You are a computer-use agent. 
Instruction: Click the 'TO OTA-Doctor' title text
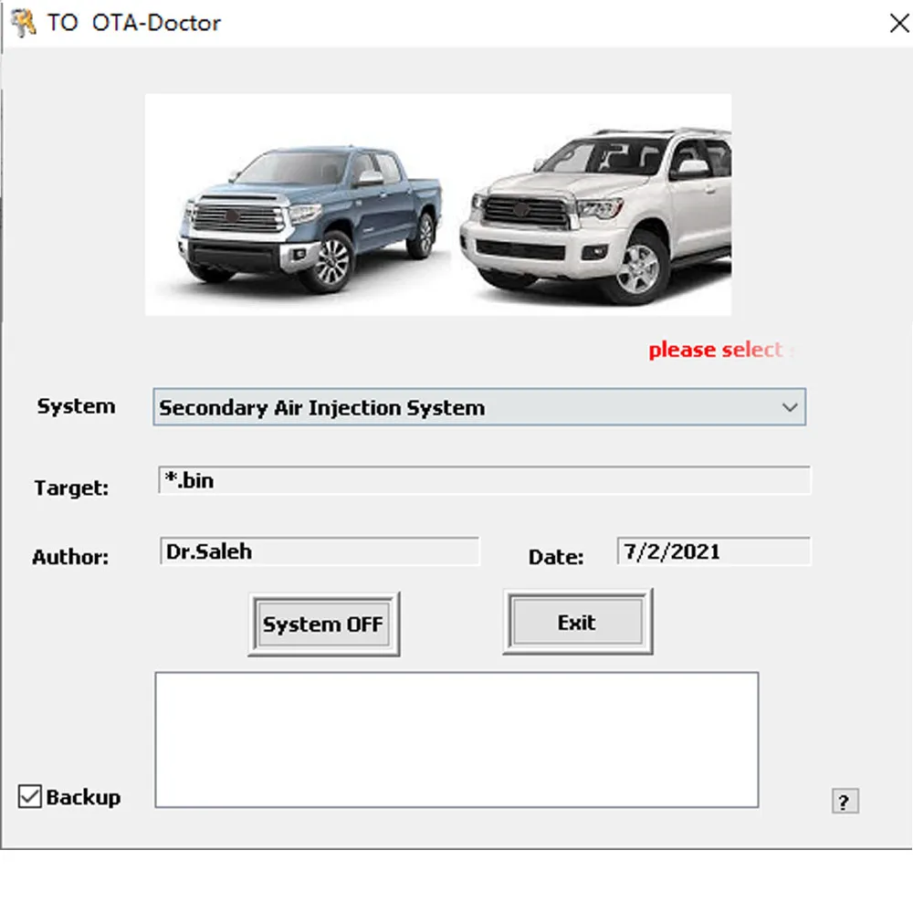134,24
